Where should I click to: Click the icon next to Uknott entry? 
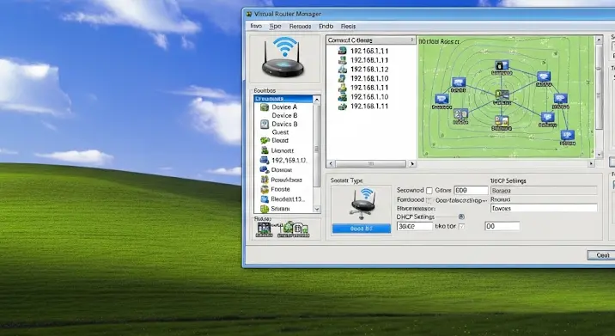tap(265, 150)
